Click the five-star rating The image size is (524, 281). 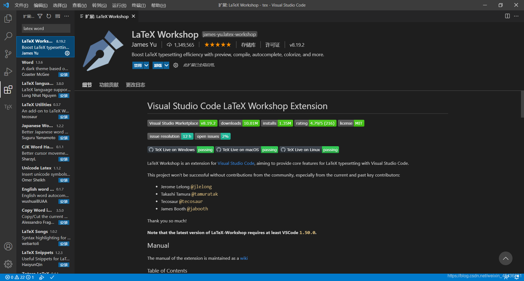(x=218, y=45)
